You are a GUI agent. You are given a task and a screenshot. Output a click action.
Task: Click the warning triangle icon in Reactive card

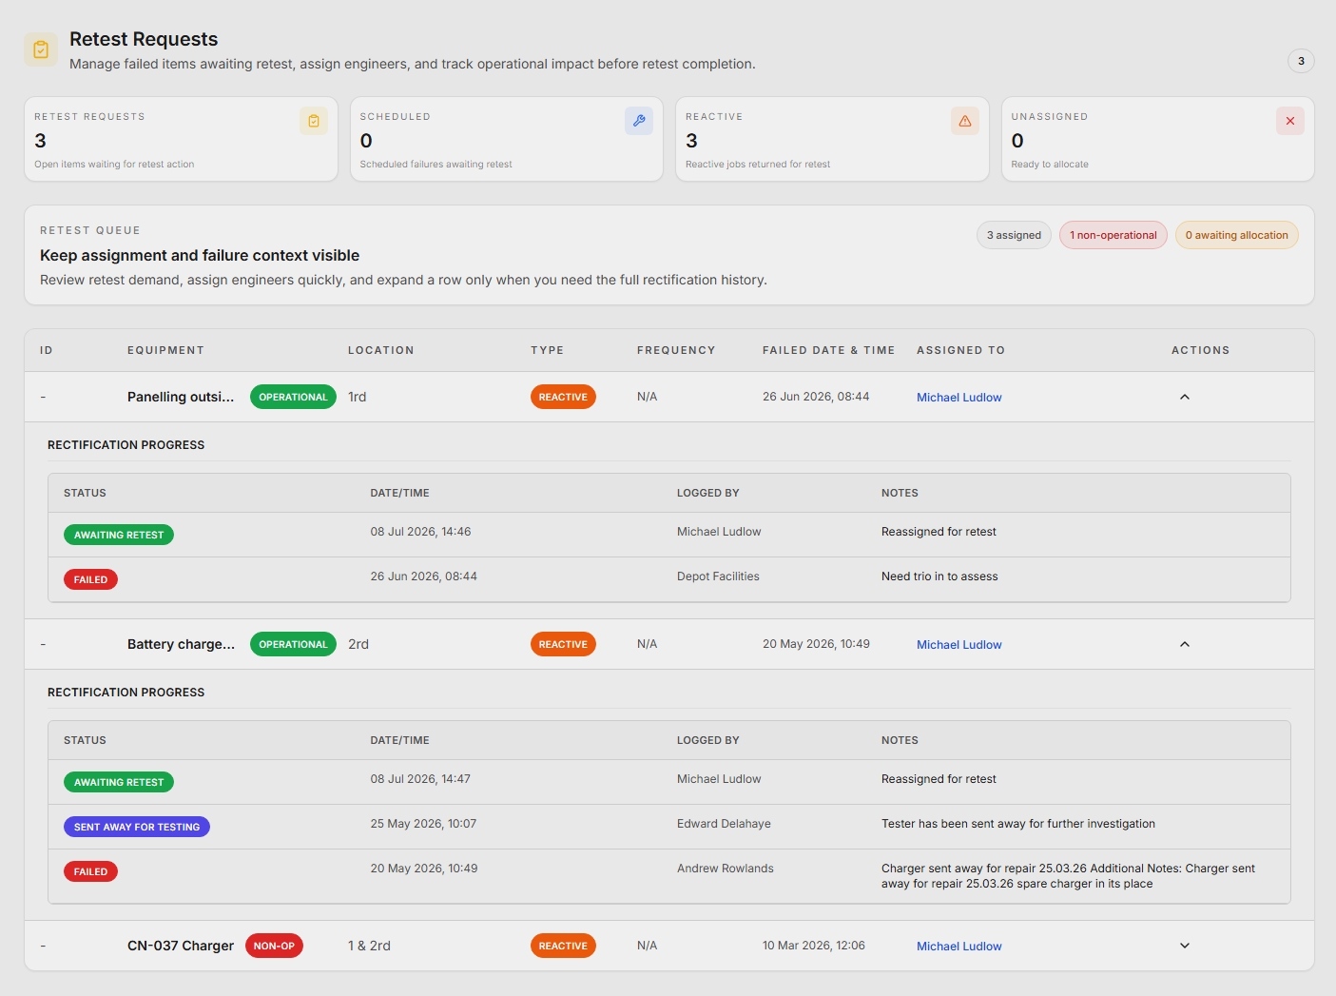tap(965, 121)
